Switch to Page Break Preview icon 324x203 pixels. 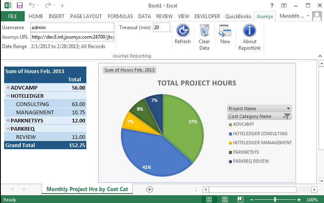(x=240, y=199)
